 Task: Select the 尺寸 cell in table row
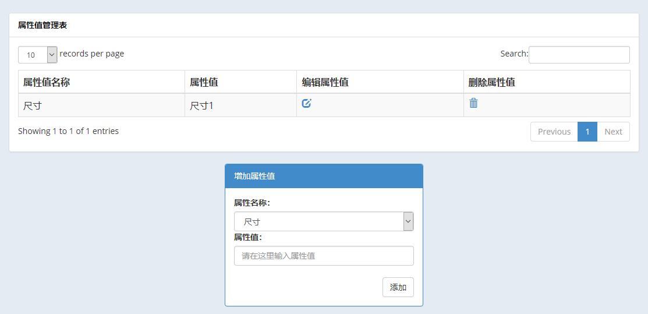coord(101,105)
